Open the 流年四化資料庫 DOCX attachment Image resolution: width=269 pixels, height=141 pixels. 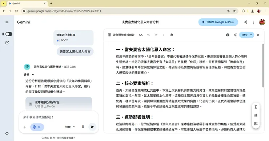tap(73, 37)
